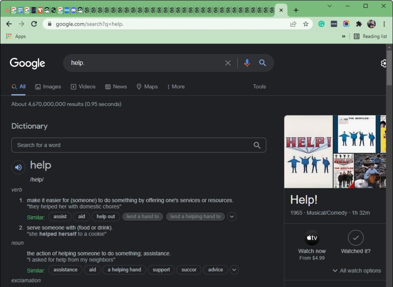Open the More search filters menu
The width and height of the screenshot is (393, 287).
[176, 86]
